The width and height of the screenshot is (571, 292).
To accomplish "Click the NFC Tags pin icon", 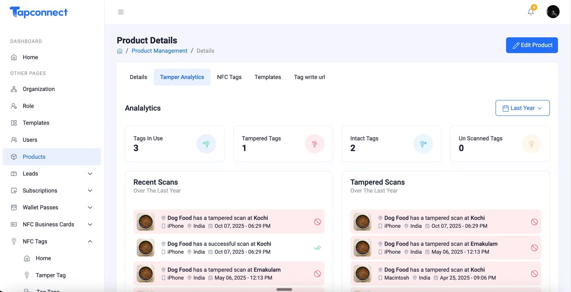I will pyautogui.click(x=14, y=241).
